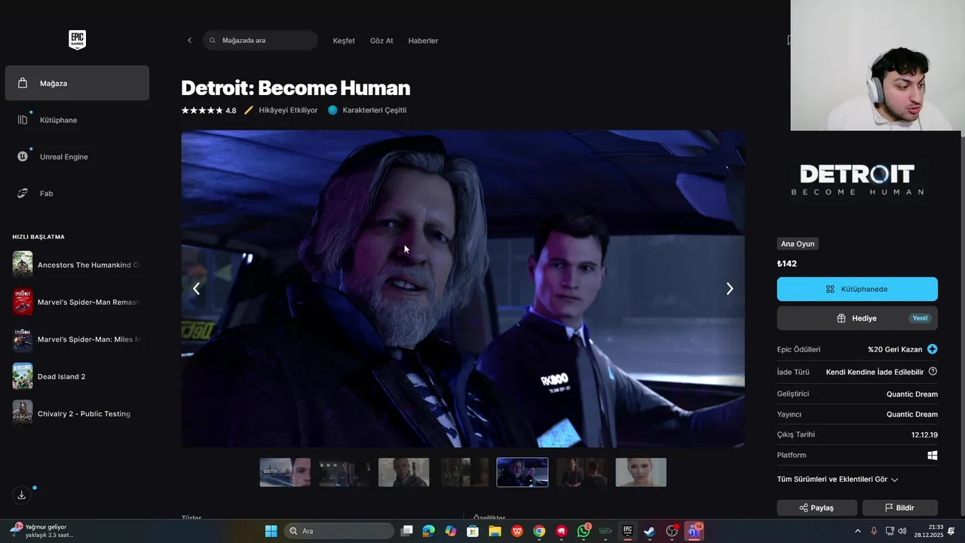
Task: Select the second carousel thumbnail
Action: click(x=345, y=472)
